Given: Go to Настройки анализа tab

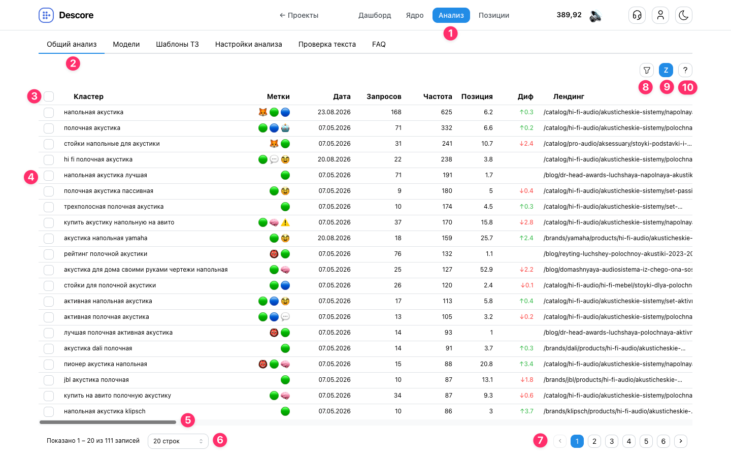Looking at the screenshot, I should click(x=249, y=44).
